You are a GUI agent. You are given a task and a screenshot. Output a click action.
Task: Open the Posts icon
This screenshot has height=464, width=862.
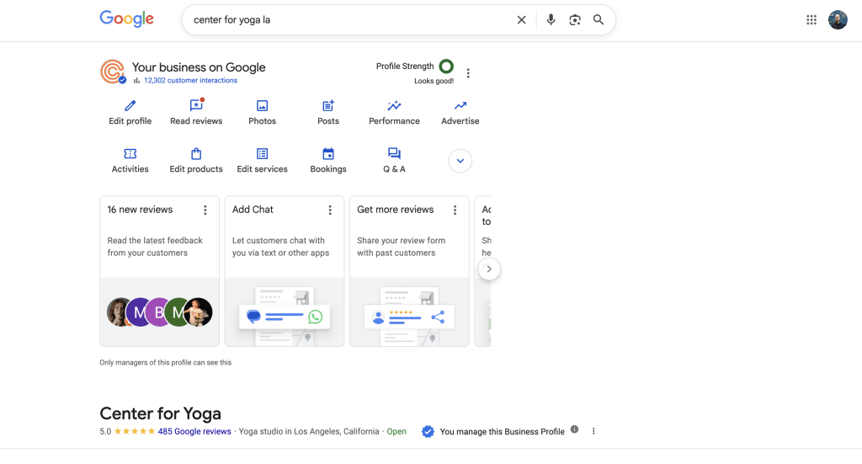(328, 105)
